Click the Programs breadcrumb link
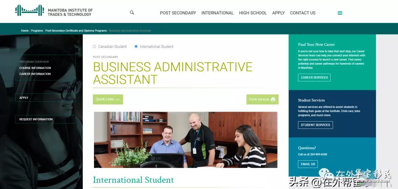The width and height of the screenshot is (398, 189). [x=37, y=31]
